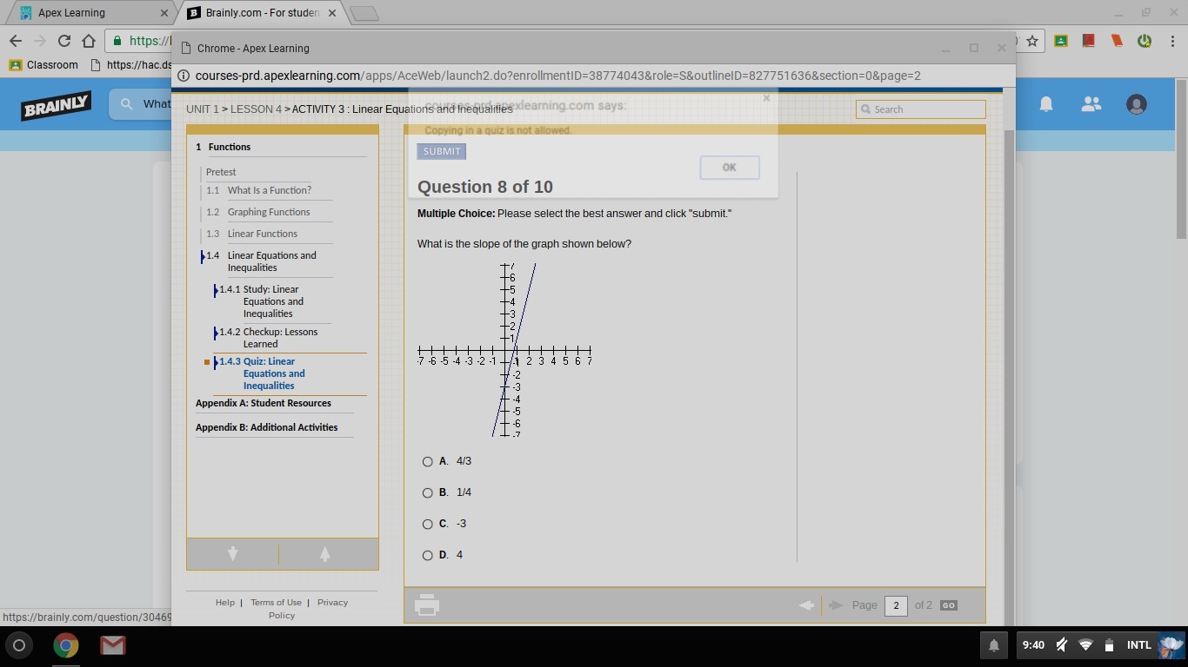Image resolution: width=1188 pixels, height=667 pixels.
Task: Open Appendix B: Additional Activities
Action: 266,427
